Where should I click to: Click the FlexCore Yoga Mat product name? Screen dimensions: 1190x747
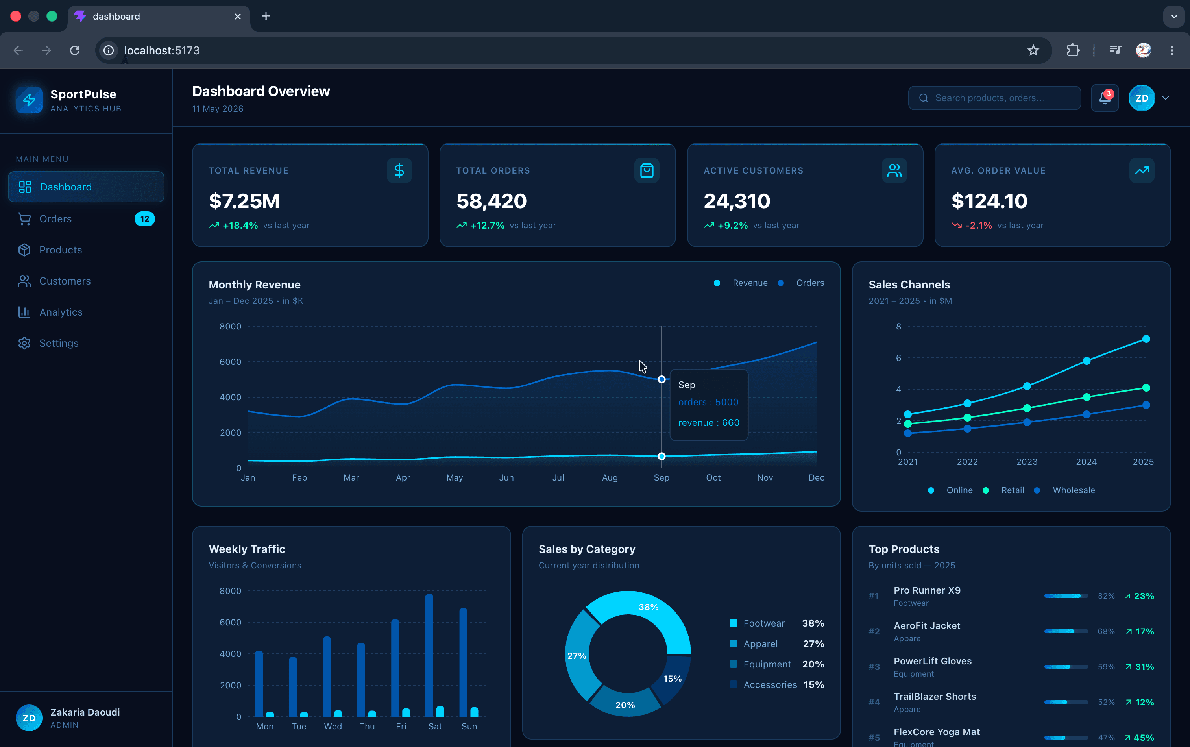pyautogui.click(x=937, y=732)
